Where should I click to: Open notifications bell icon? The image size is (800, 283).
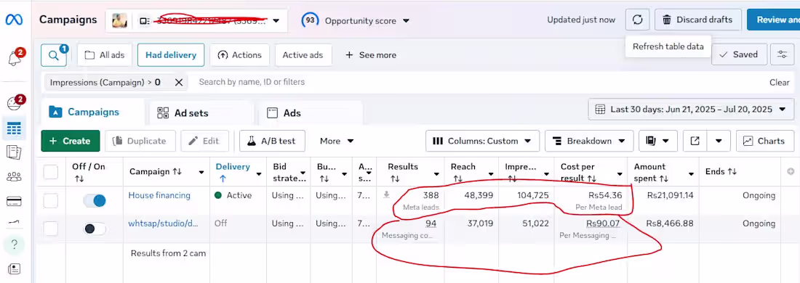pos(15,59)
